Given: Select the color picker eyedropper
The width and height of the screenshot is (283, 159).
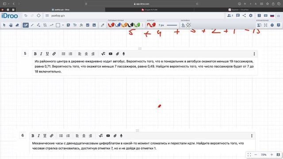Looking at the screenshot, I should (x=103, y=25).
